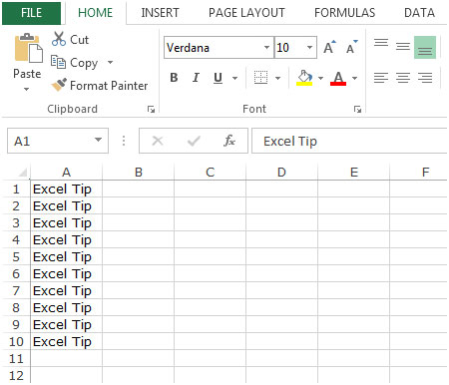The image size is (449, 385).
Task: Switch to HOME tab
Action: pos(96,13)
